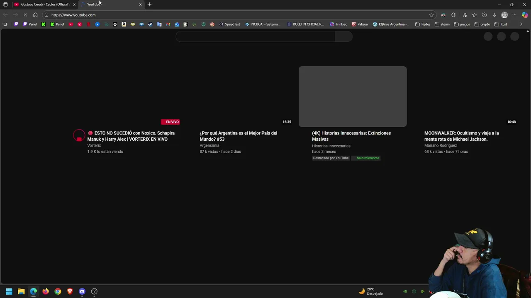
Task: Open the Copilot sidebar icon
Action: [x=525, y=15]
